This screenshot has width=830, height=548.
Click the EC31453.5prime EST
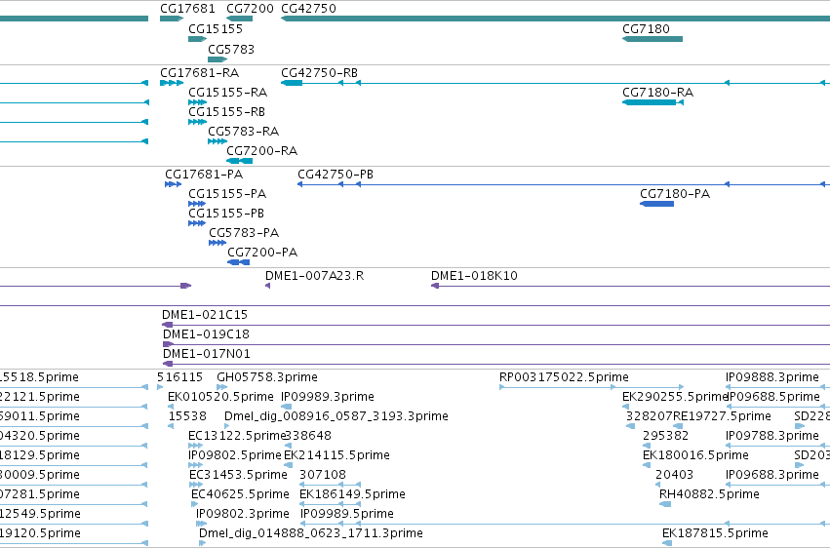pos(196,485)
